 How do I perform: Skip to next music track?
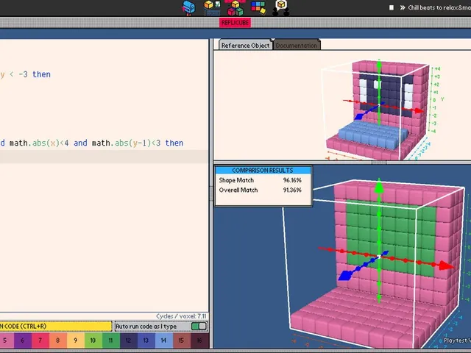point(403,7)
